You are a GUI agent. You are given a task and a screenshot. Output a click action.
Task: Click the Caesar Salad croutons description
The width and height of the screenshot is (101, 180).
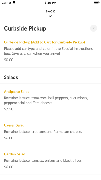coord(43,132)
